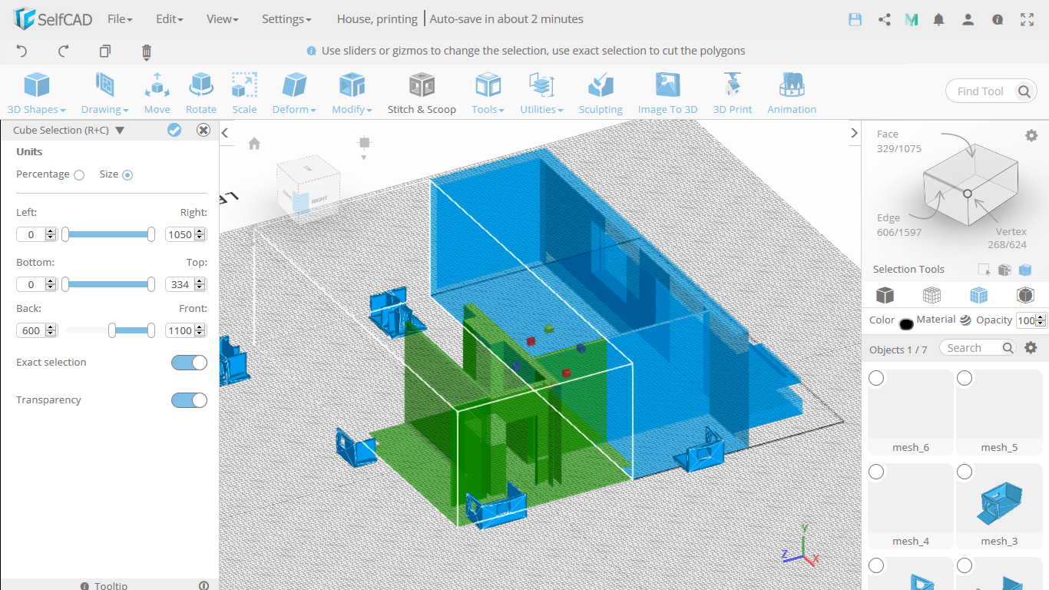The width and height of the screenshot is (1049, 590).
Task: Click the SelfCAD logo
Action: [x=52, y=19]
